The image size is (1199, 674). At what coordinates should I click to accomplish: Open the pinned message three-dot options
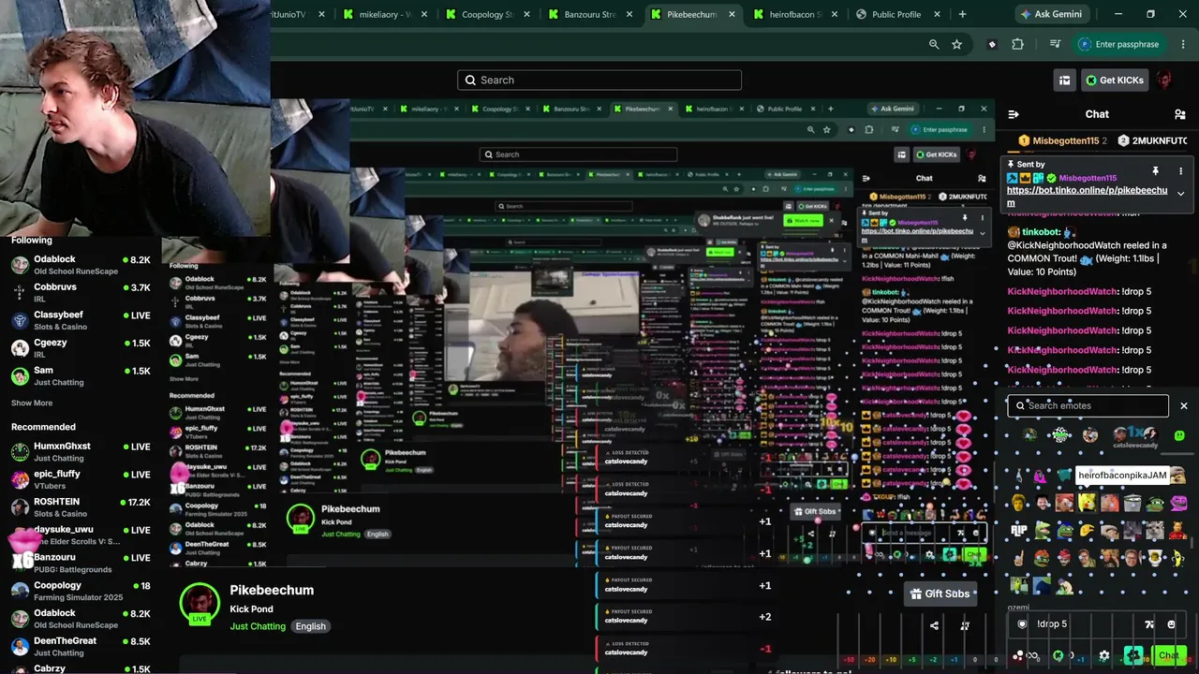coord(1180,171)
